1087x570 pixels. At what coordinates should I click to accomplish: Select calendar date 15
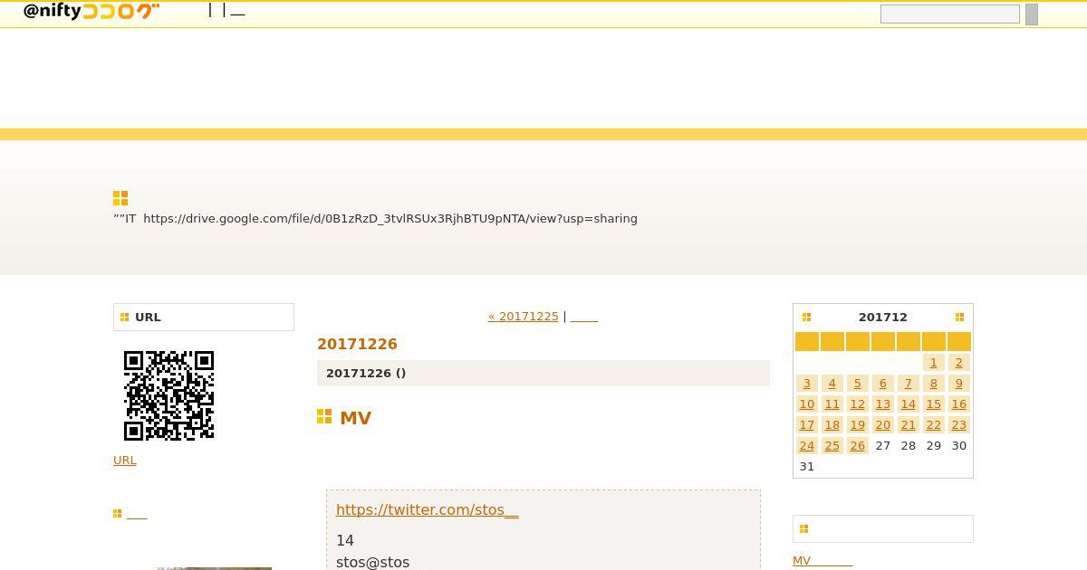tap(933, 404)
